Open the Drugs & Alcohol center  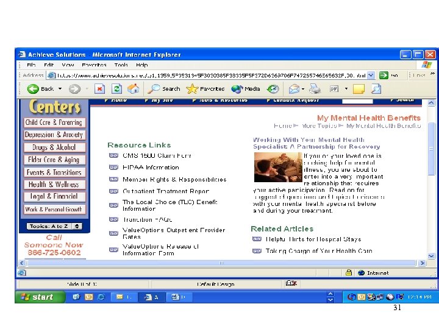[x=54, y=147]
